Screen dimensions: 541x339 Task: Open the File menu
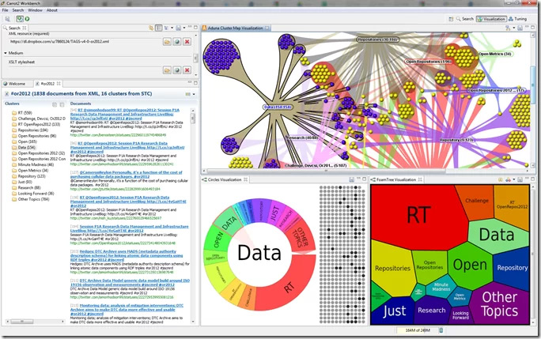5,10
